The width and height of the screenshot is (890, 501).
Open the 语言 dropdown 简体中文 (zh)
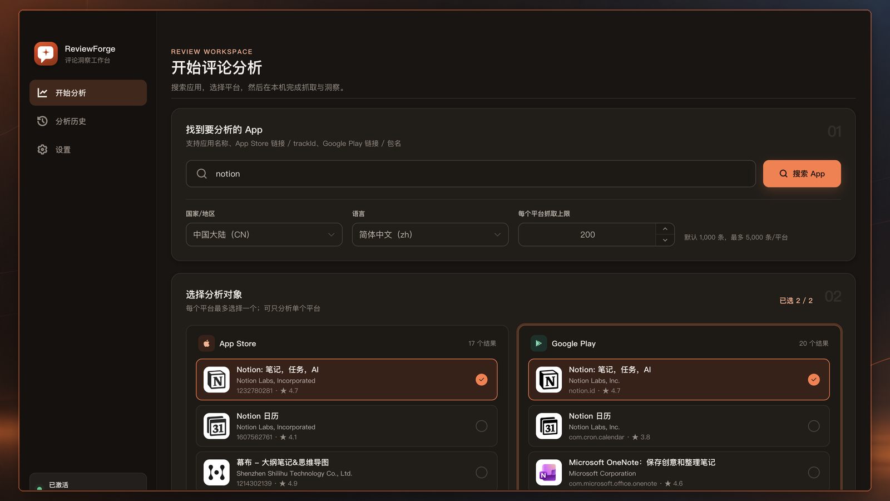[430, 234]
